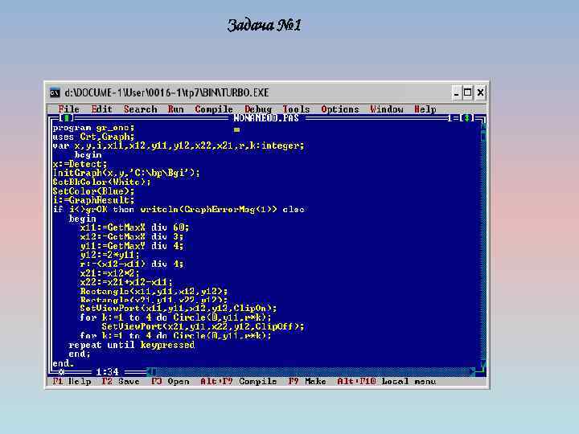Click the line 'SetColor(Blue);'
579x434 pixels.
93,191
